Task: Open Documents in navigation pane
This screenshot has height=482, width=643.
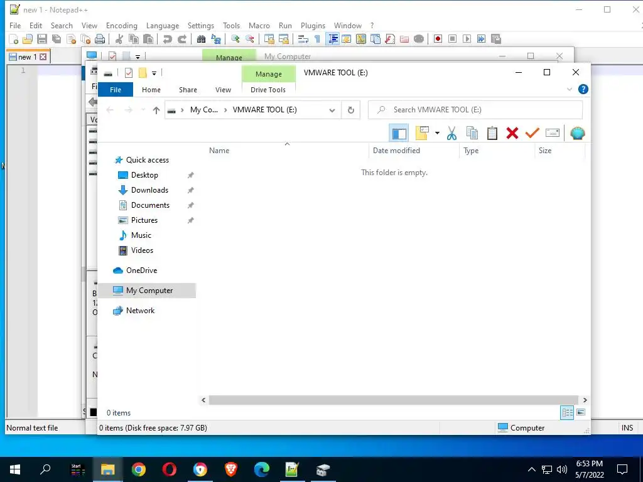Action: pos(150,205)
